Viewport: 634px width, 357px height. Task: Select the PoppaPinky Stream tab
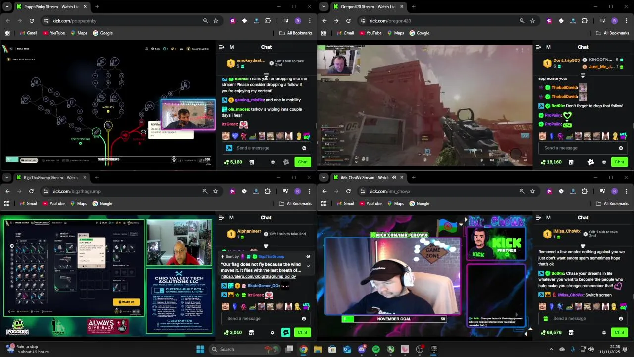click(52, 7)
